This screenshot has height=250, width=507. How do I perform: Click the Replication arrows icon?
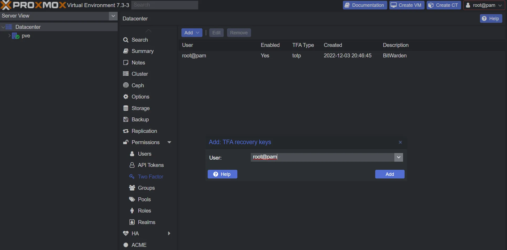[x=126, y=131]
